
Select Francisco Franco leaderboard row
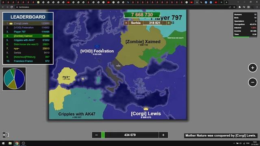point(28,61)
